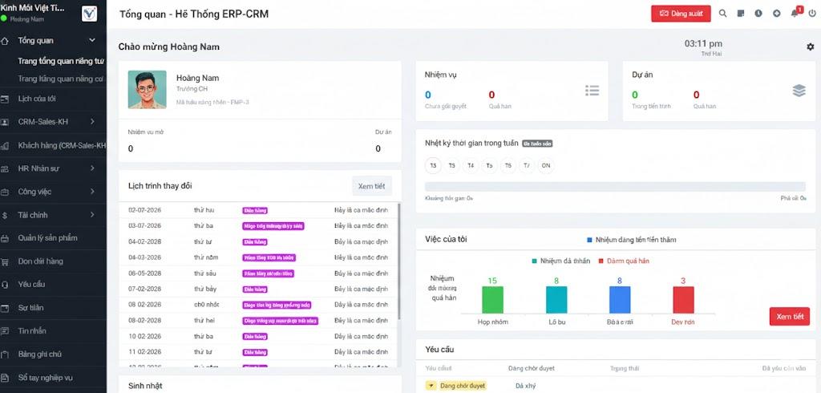This screenshot has height=393, width=821.
Task: Toggle CN day in weekly timesheet
Action: click(x=545, y=165)
